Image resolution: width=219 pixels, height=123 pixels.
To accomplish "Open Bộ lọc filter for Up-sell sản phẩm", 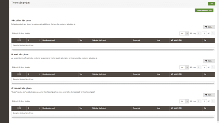I will point(209,61).
